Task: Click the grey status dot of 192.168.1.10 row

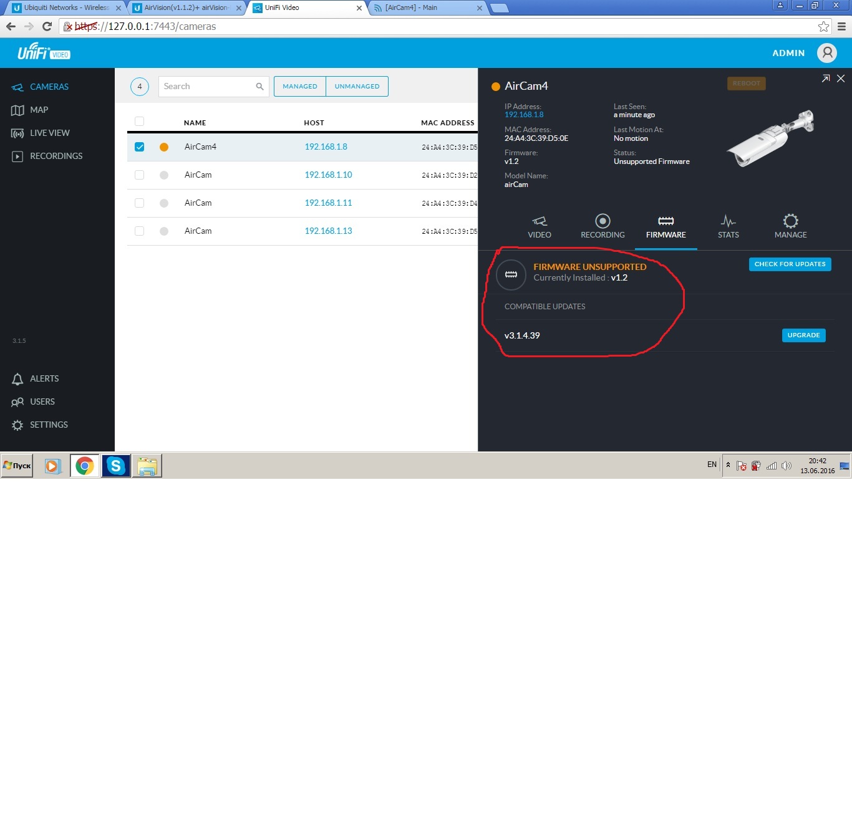Action: [164, 175]
